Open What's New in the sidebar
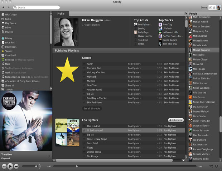The height and width of the screenshot is (171, 222). (11, 15)
